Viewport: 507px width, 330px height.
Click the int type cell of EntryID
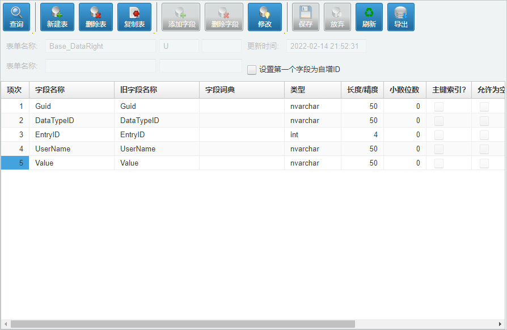coord(312,134)
